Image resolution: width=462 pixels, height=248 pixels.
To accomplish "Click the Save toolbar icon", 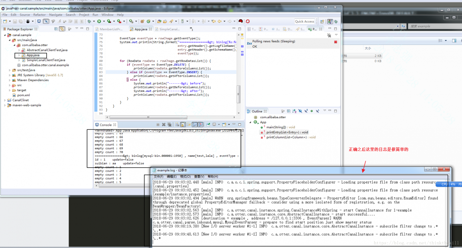I will tap(14, 22).
